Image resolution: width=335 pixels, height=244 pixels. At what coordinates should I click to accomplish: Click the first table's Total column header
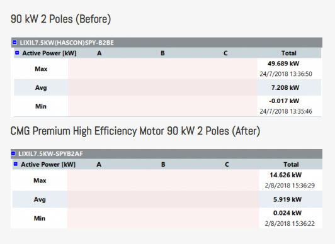288,53
